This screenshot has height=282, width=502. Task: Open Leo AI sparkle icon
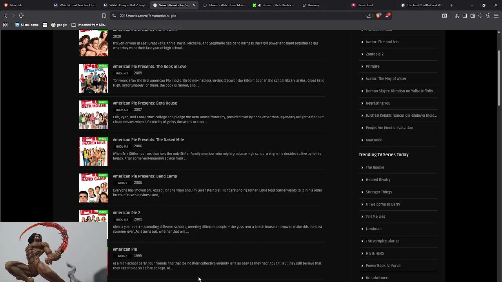[x=480, y=16]
